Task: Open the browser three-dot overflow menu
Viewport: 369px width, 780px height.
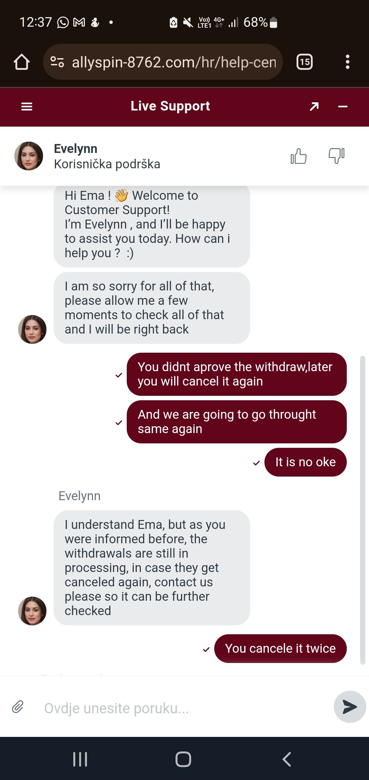Action: click(347, 62)
